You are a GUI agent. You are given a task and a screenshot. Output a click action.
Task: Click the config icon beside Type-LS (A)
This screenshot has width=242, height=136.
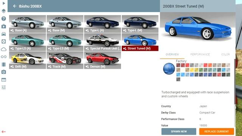(x=12, y=49)
